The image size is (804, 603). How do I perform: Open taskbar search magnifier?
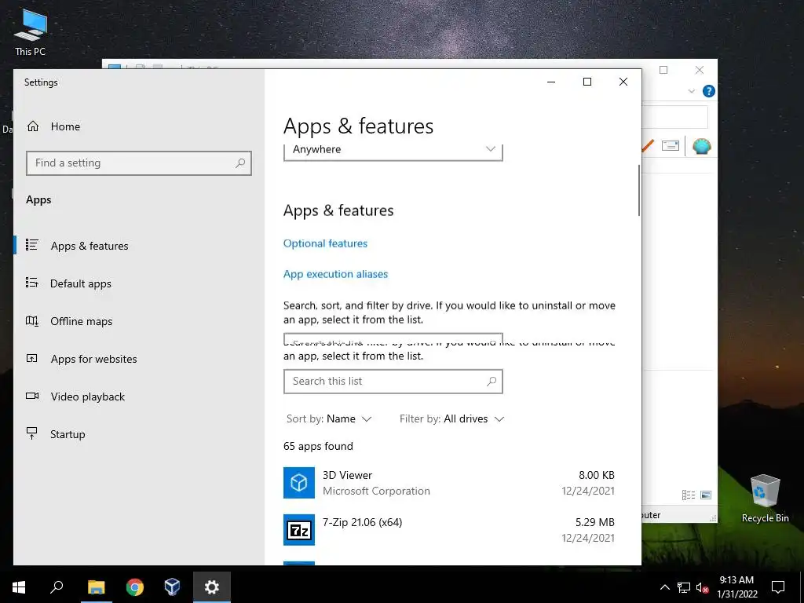pos(57,587)
